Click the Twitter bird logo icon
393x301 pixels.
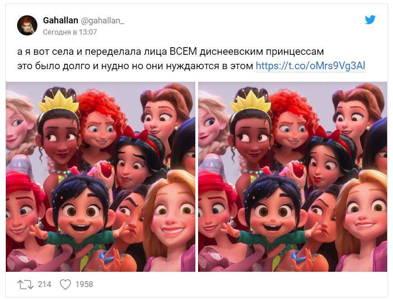pyautogui.click(x=370, y=20)
